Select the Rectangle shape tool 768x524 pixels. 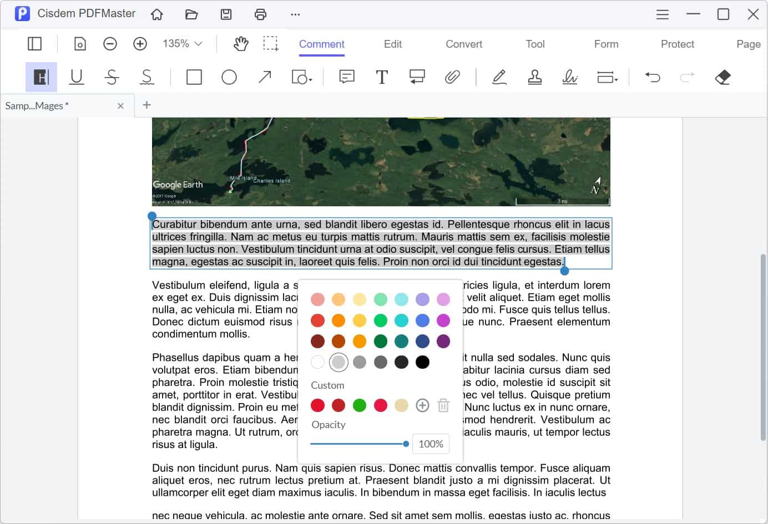(x=194, y=77)
